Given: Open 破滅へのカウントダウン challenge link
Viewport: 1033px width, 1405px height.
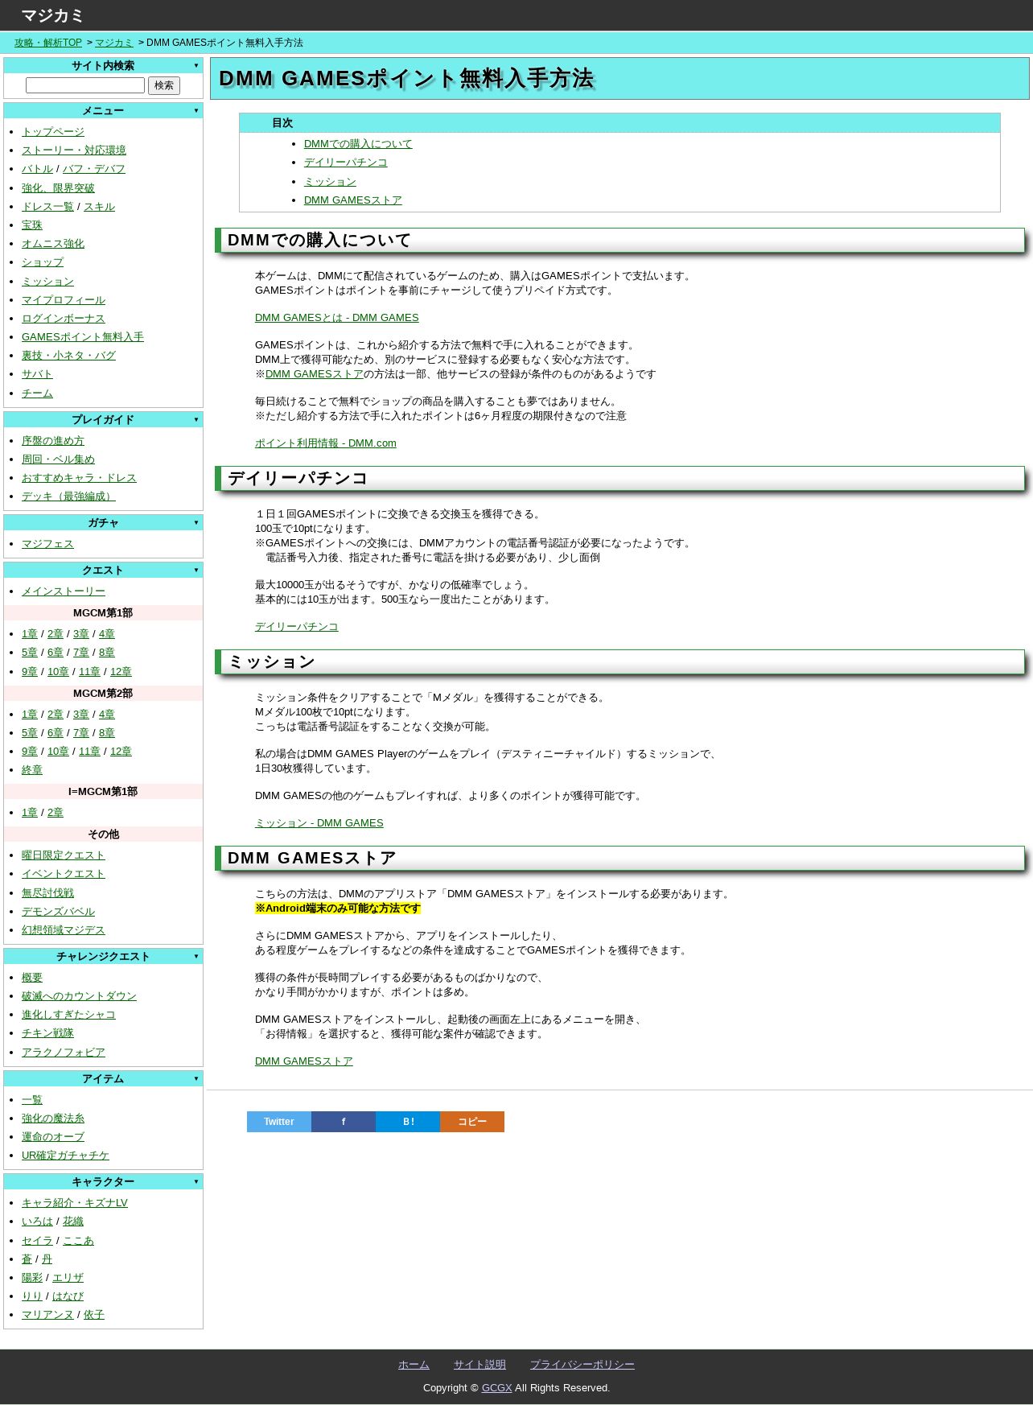Looking at the screenshot, I should coord(79,996).
